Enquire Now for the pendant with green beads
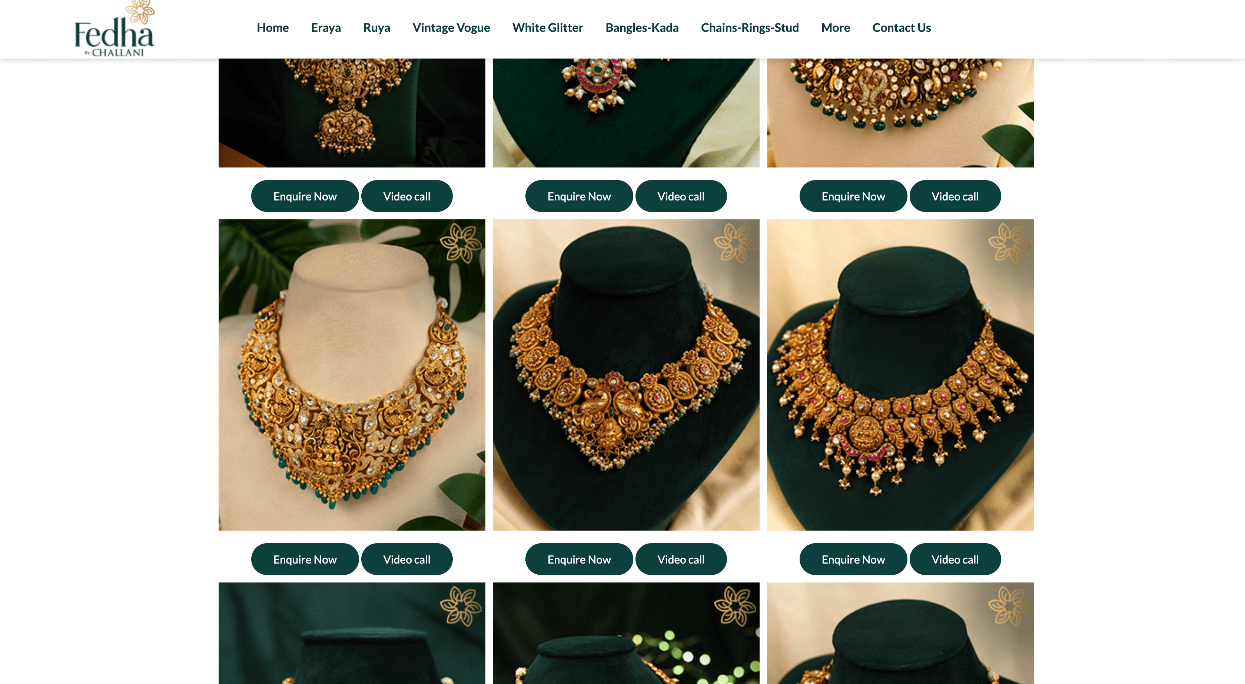The width and height of the screenshot is (1245, 684). click(853, 196)
